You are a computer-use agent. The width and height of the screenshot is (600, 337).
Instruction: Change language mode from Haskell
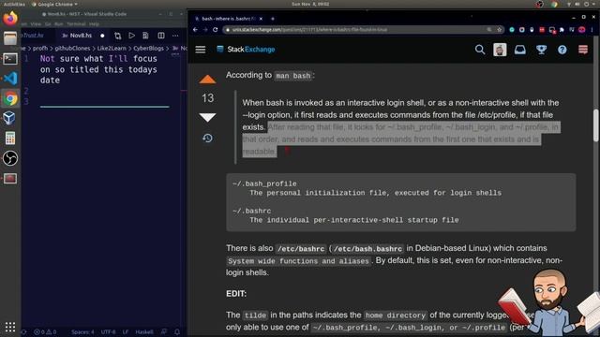coord(144,332)
